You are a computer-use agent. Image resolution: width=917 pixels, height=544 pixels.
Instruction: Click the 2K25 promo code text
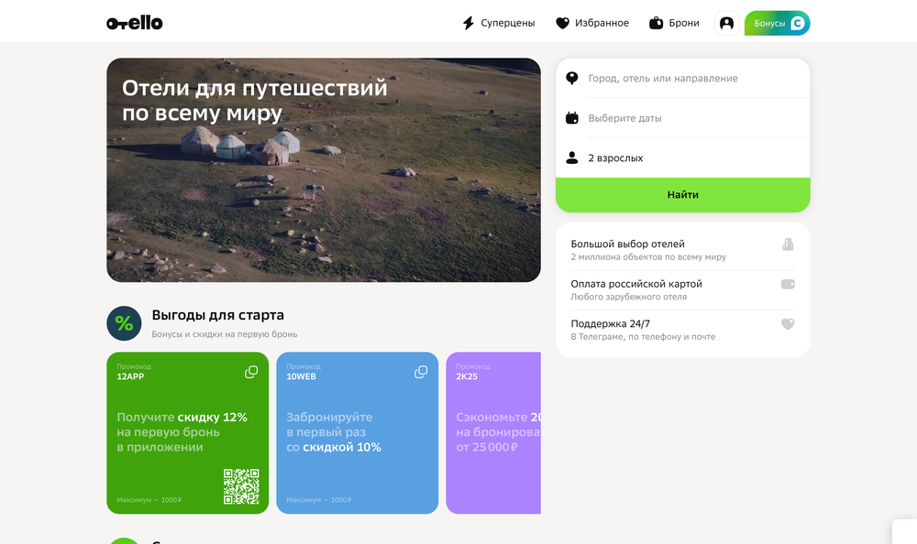point(467,377)
